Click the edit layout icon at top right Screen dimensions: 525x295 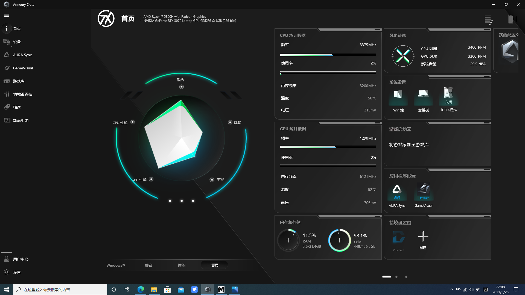click(x=488, y=20)
